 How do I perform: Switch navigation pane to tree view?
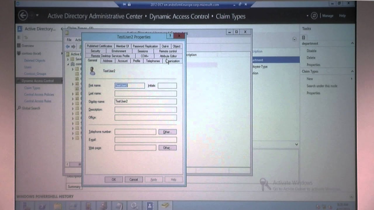point(26,37)
